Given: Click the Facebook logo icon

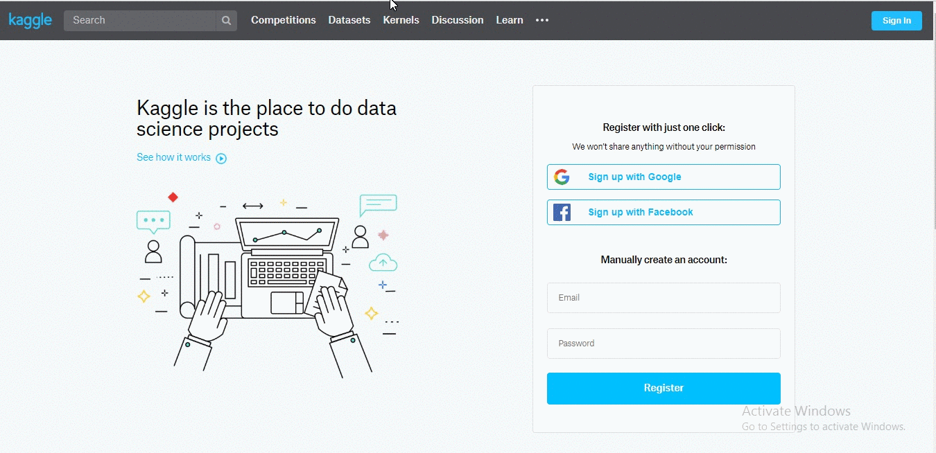Looking at the screenshot, I should [x=562, y=213].
